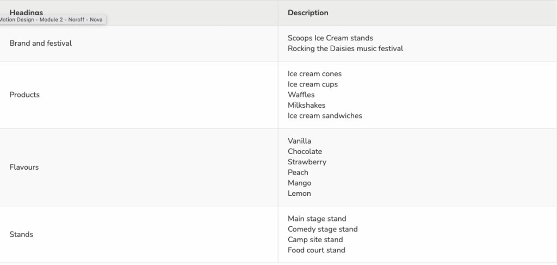This screenshot has height=265, width=557.
Task: Click the Ice cream sandwiches entry
Action: [325, 115]
